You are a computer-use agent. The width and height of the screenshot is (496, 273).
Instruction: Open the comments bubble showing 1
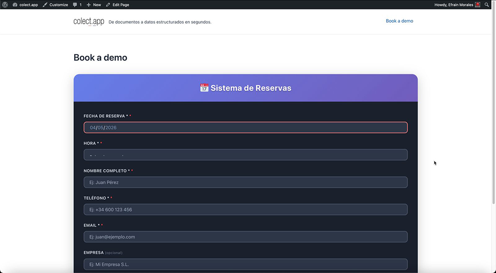tap(77, 5)
